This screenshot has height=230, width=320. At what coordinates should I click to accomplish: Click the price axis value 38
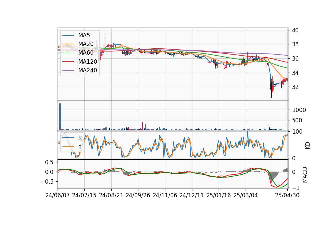point(295,44)
